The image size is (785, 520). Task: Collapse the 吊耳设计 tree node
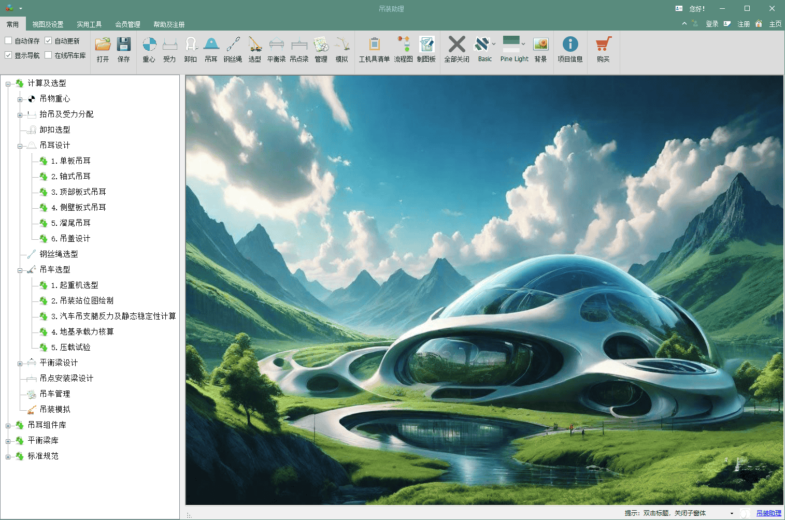pyautogui.click(x=20, y=146)
